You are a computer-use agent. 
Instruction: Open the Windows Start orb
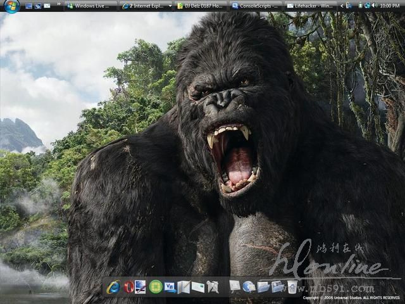11,6
